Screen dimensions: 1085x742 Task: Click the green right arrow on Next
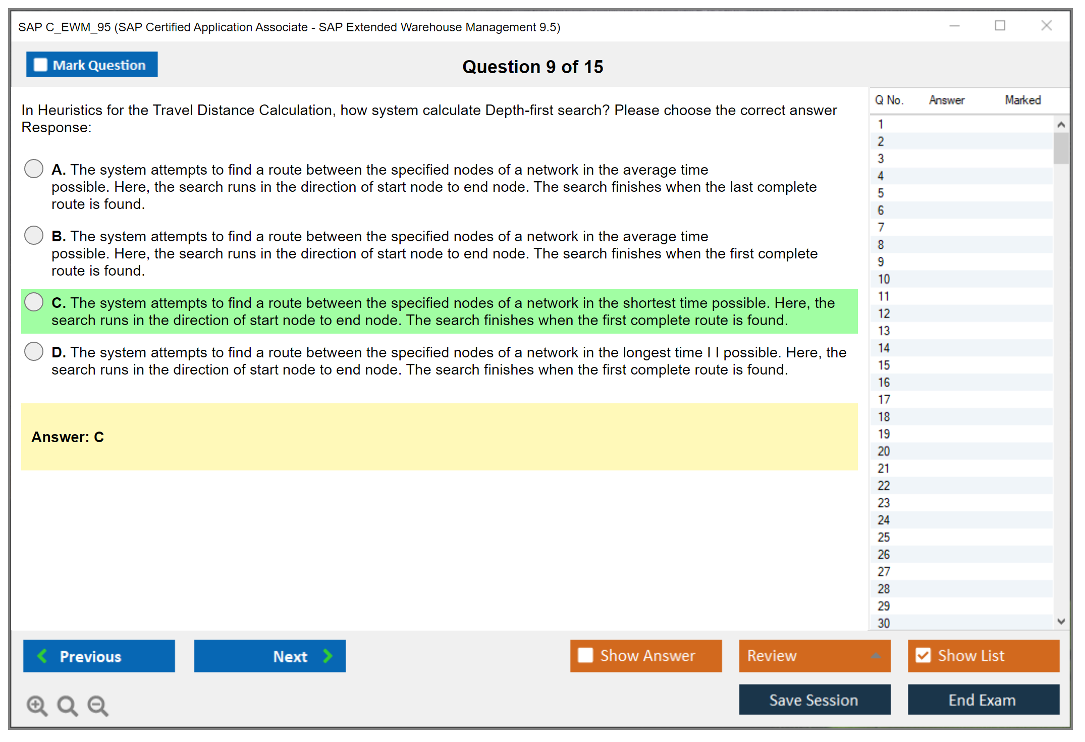(x=328, y=656)
